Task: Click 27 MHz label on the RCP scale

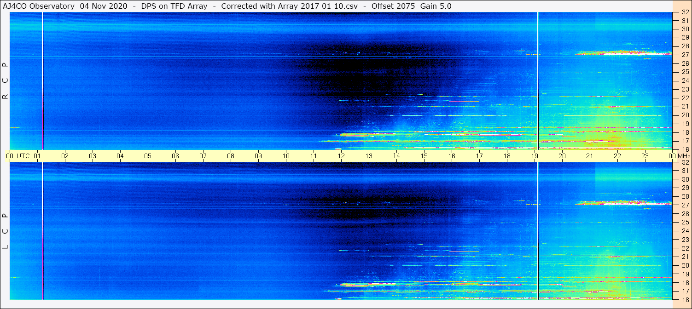Action: (x=685, y=55)
